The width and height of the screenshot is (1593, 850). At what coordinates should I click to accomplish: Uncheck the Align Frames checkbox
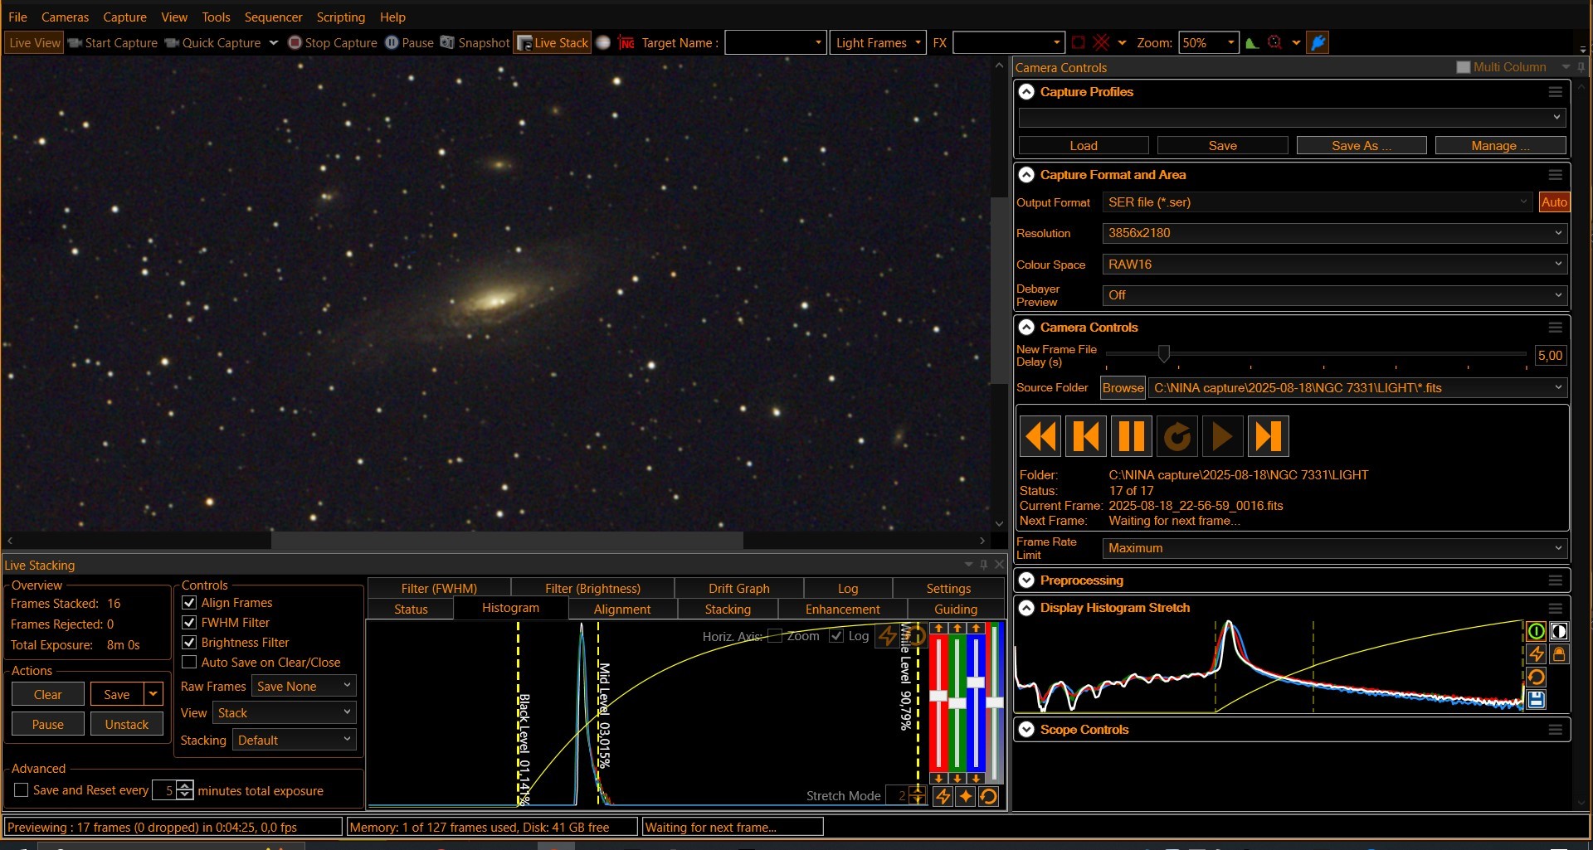coord(189,603)
